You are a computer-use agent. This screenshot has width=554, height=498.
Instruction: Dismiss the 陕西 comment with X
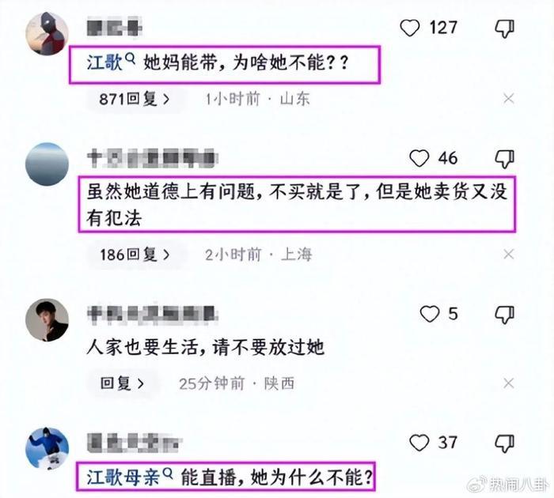[509, 383]
